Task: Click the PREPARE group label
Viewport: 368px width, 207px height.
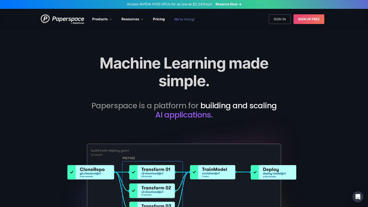Action: coord(128,158)
